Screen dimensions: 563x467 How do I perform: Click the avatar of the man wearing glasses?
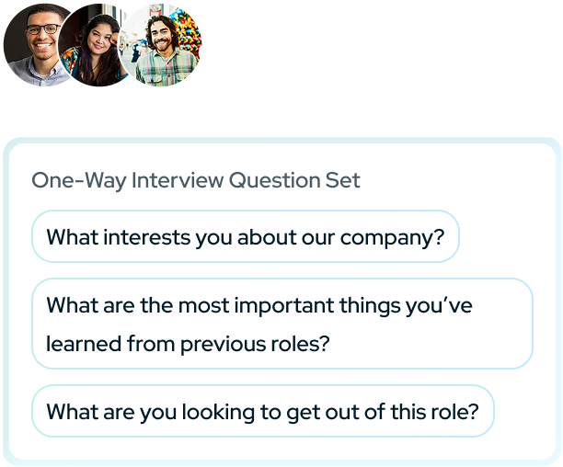tap(39, 44)
